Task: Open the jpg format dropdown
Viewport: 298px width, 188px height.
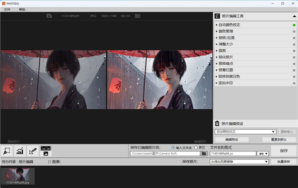Action: tap(263, 153)
